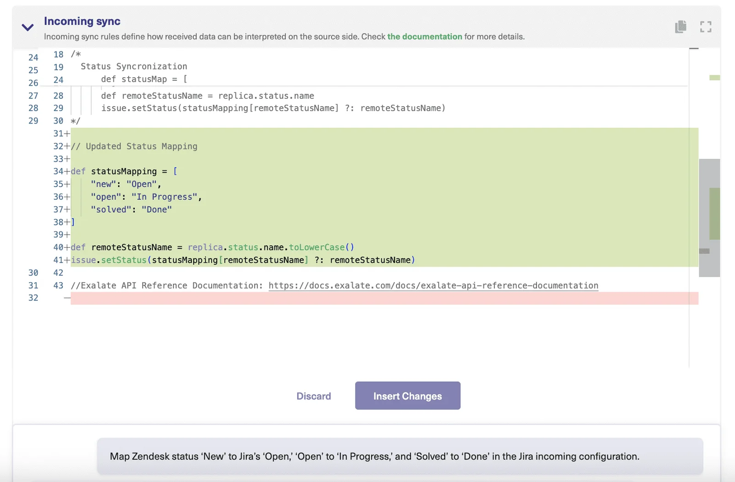The width and height of the screenshot is (735, 482).
Task: Click the '"solved": "Done"' mapping line
Action: click(131, 210)
